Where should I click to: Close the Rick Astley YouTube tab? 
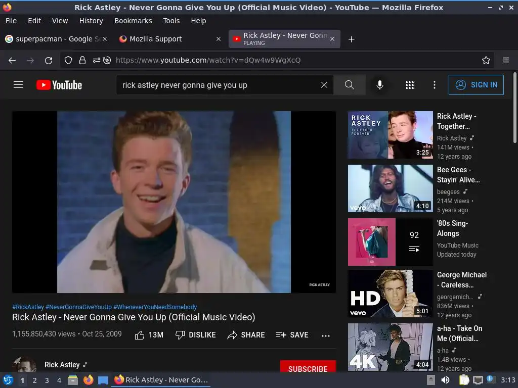[332, 39]
